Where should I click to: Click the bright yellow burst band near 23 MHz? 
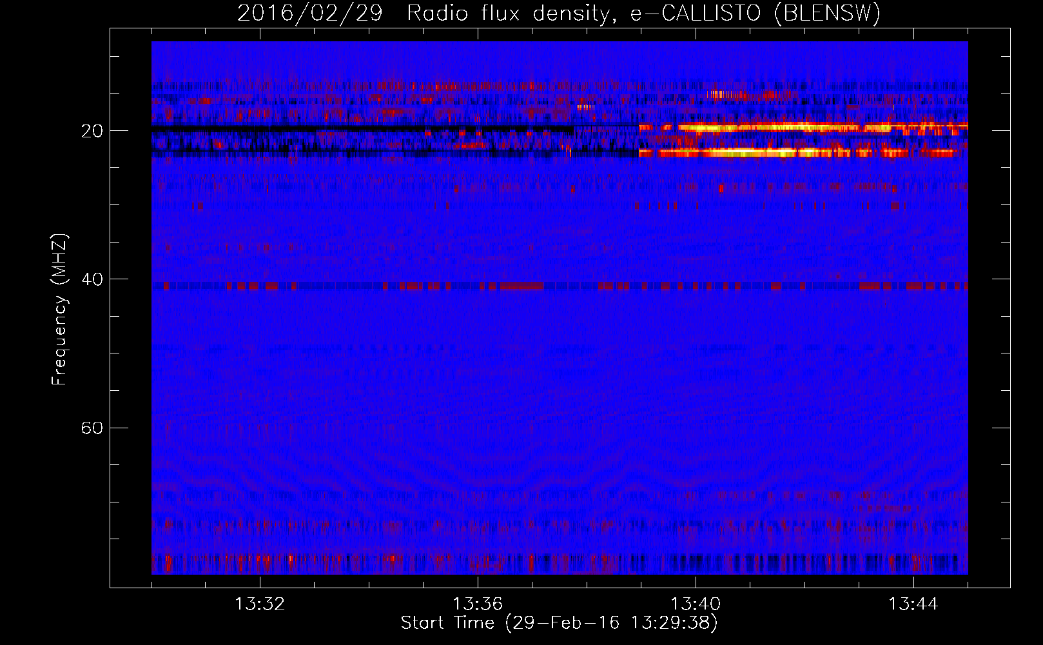[x=799, y=153]
